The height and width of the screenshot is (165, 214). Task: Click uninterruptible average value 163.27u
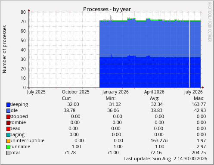[159, 140]
